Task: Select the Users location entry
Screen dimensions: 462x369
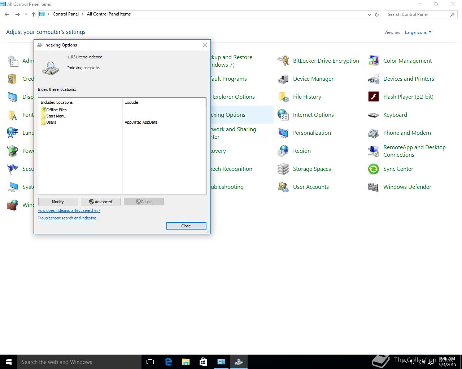Action: [51, 122]
